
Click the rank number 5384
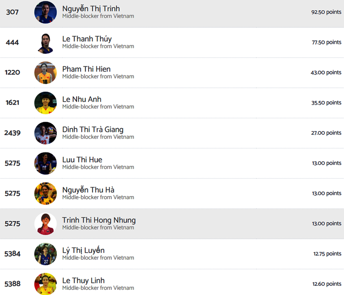(12, 254)
